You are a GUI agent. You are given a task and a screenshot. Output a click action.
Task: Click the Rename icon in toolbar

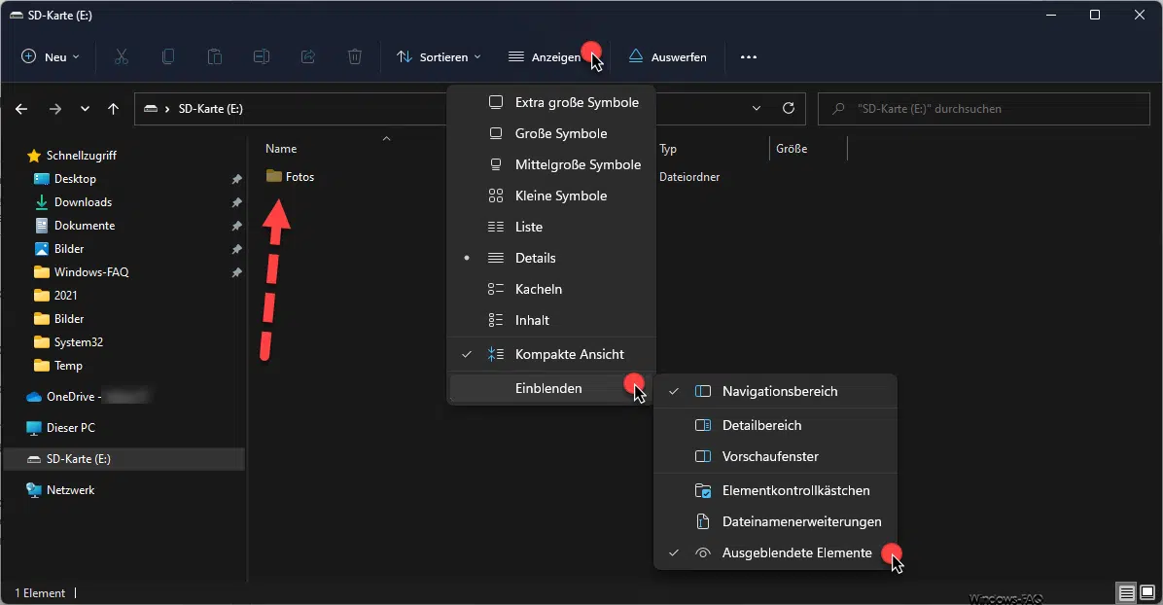(x=261, y=57)
